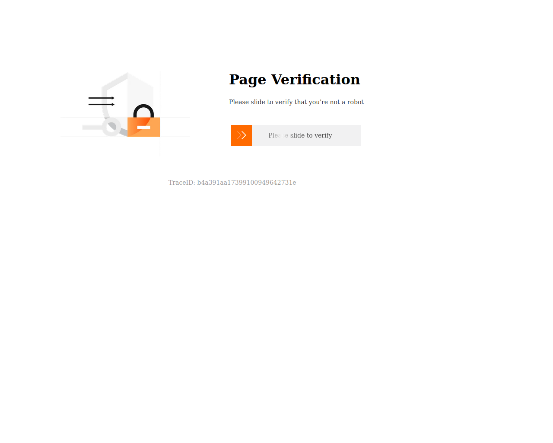Screen dimensions: 553x443
Task: Click the word 'verify' in slider track
Action: [323, 135]
